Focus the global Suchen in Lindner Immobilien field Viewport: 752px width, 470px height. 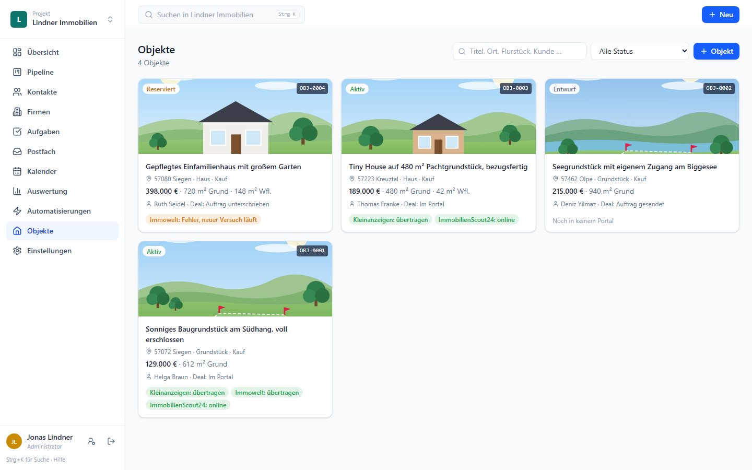[221, 15]
